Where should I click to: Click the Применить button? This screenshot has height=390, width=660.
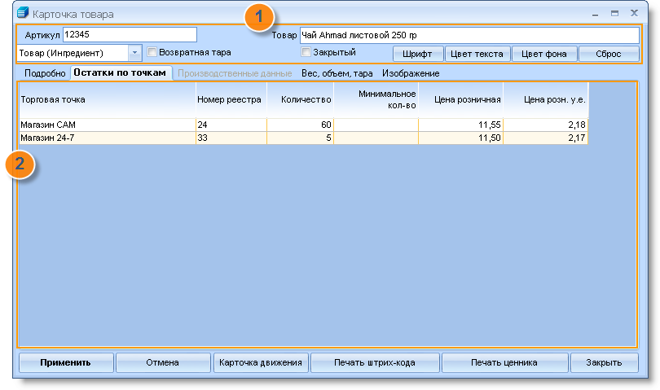click(x=66, y=362)
